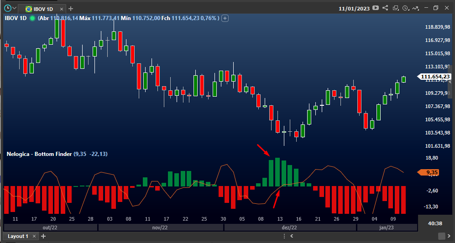
Task: Click the clock icon at top-left
Action: point(8,8)
